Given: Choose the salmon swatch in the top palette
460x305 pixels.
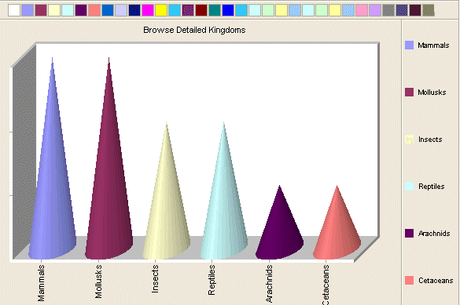Looking at the screenshot, I should (94, 10).
